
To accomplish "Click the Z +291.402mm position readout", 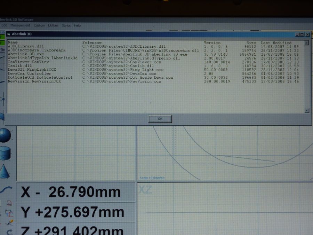I will pos(76,229).
